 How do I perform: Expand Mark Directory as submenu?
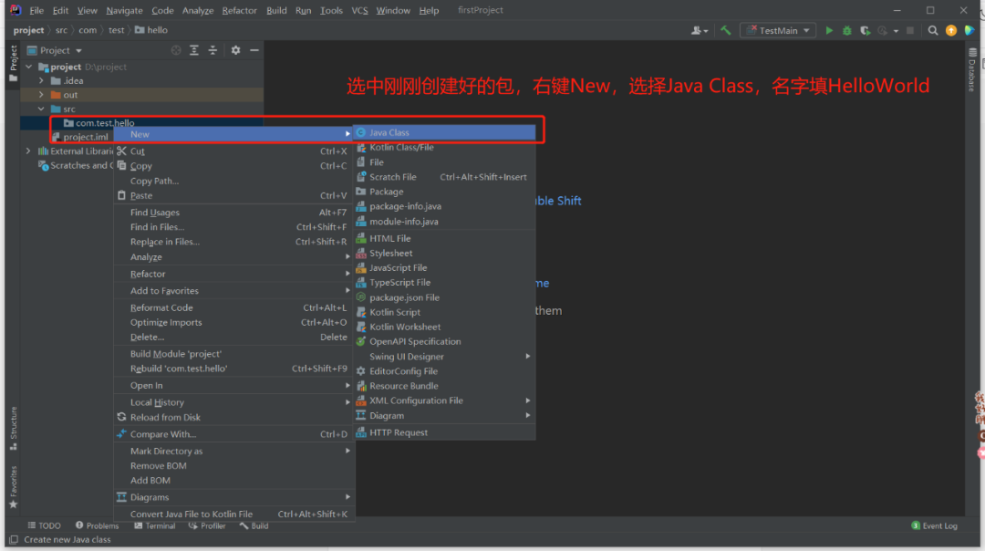(233, 451)
